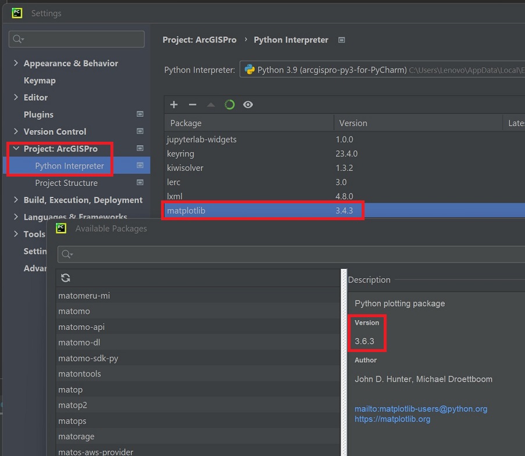Open the Python Interpreter dropdown
Image resolution: width=525 pixels, height=456 pixels.
coord(382,69)
